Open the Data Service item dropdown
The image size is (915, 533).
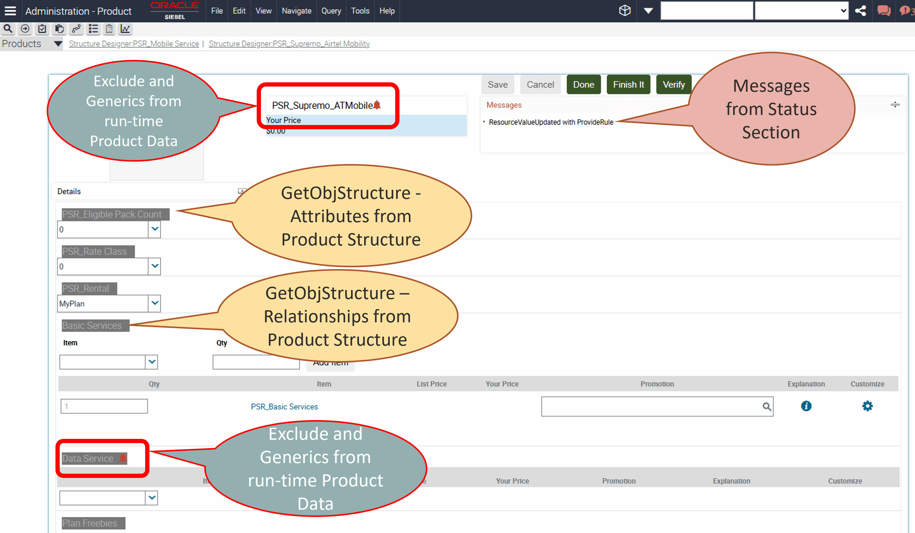pos(152,498)
